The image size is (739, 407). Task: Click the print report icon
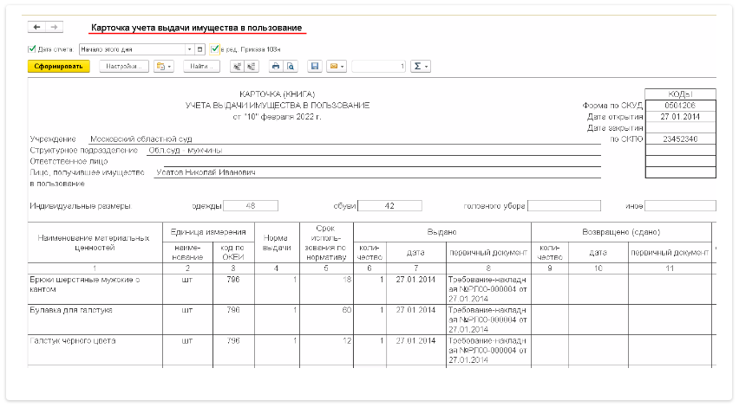point(276,66)
